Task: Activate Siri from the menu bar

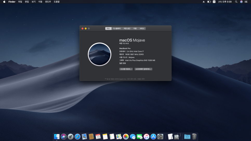Action: click(241, 2)
